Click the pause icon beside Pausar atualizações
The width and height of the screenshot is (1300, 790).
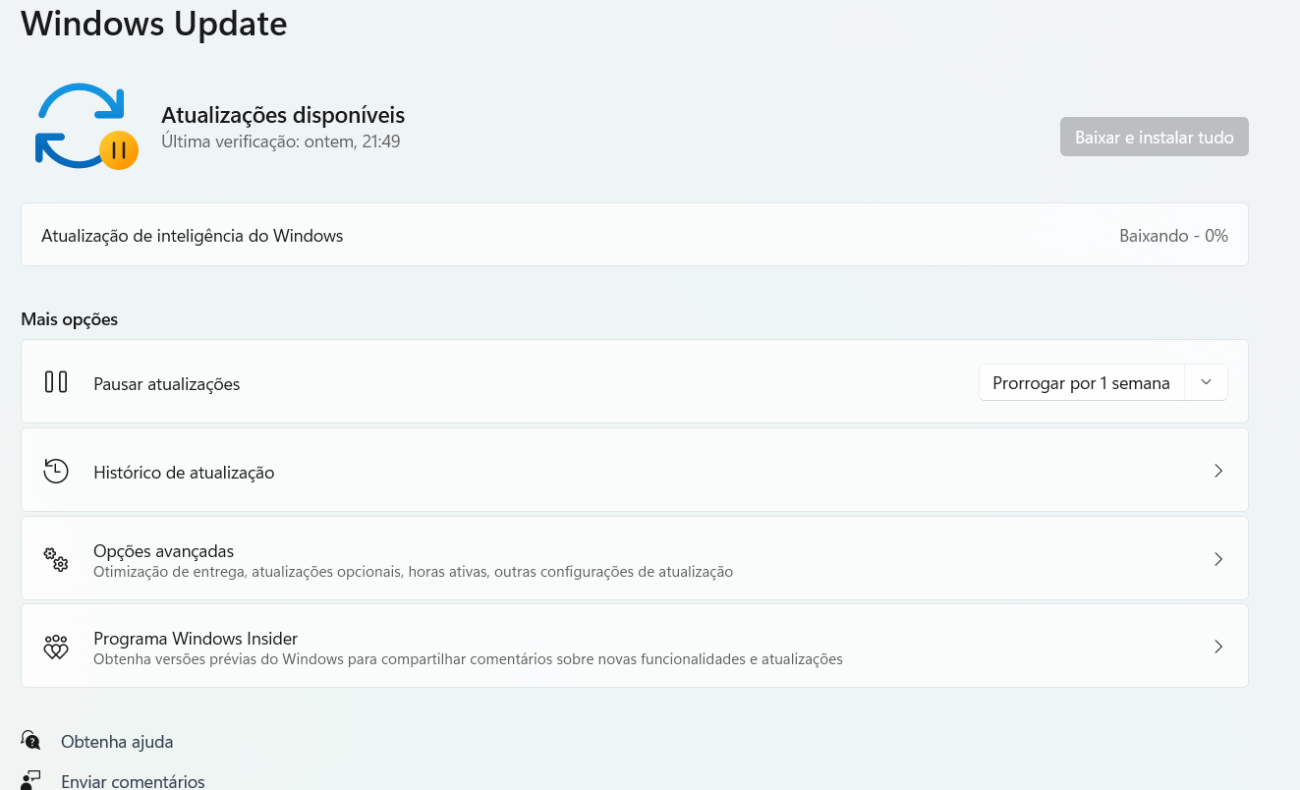tap(56, 381)
